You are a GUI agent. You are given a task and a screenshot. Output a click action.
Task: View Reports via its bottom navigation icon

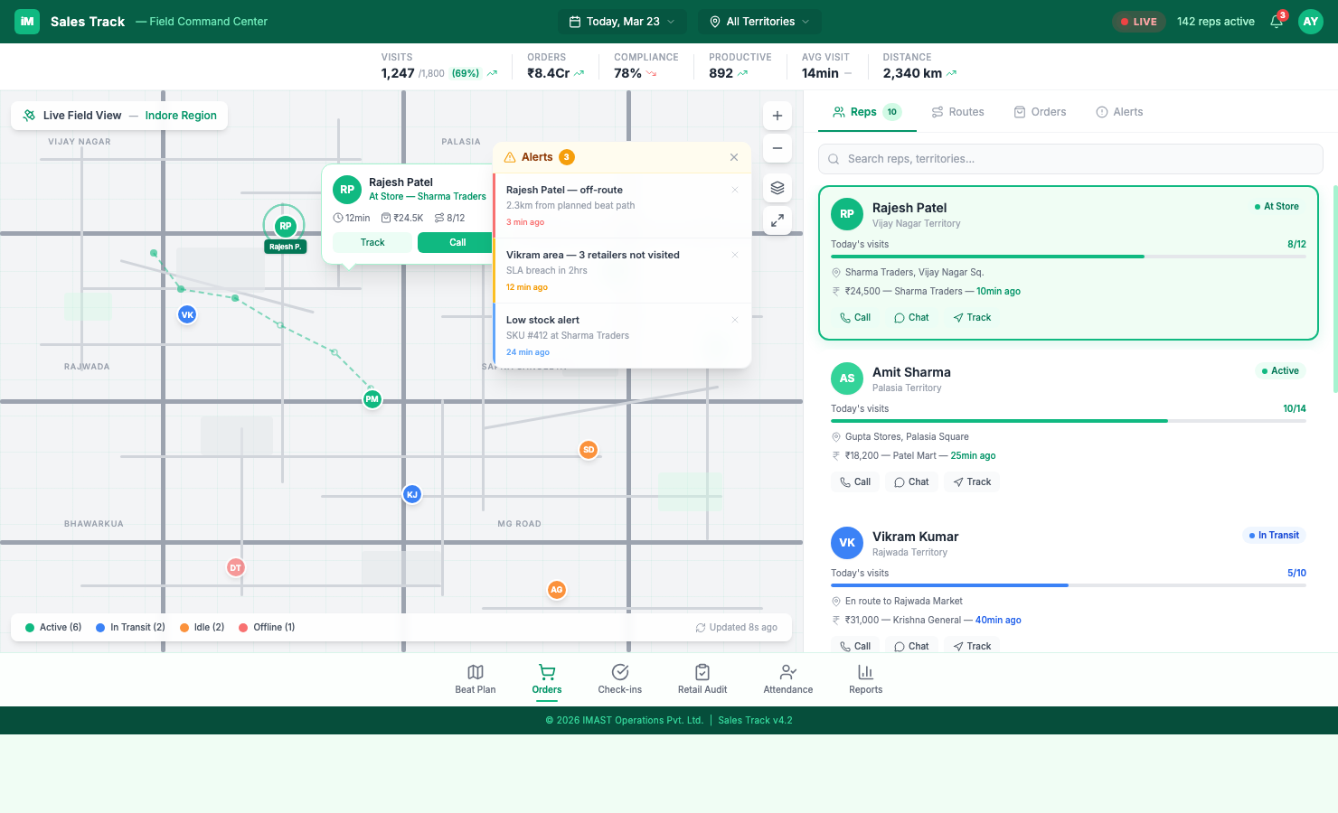pyautogui.click(x=865, y=672)
